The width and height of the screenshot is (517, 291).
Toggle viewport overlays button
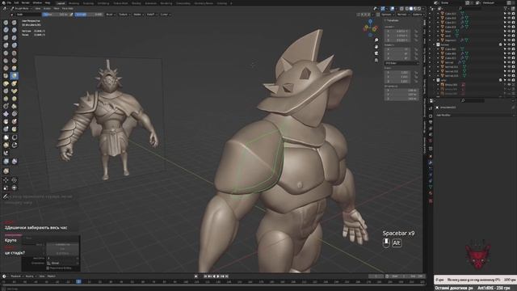[x=392, y=9]
